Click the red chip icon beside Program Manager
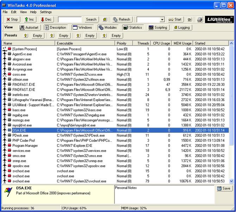This screenshot has width=236, height=212. [10, 146]
